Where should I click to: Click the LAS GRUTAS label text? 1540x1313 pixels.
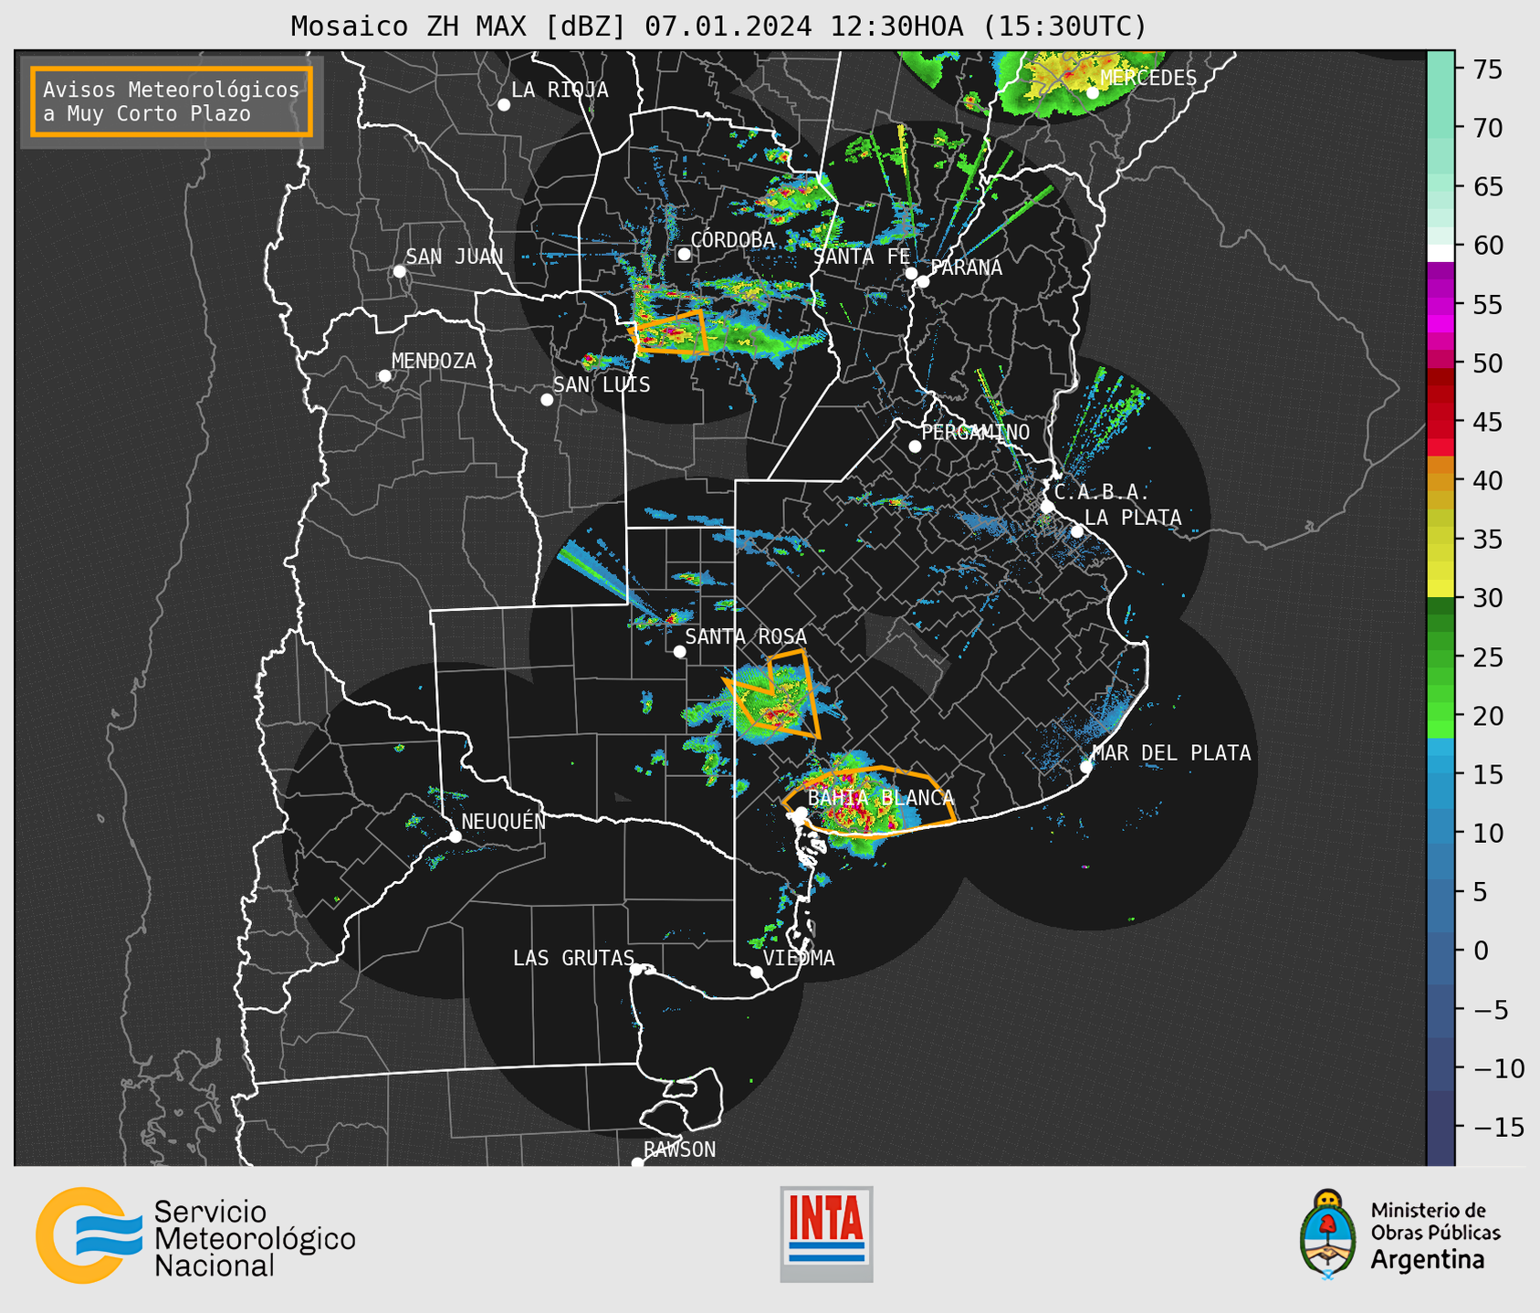pyautogui.click(x=573, y=958)
